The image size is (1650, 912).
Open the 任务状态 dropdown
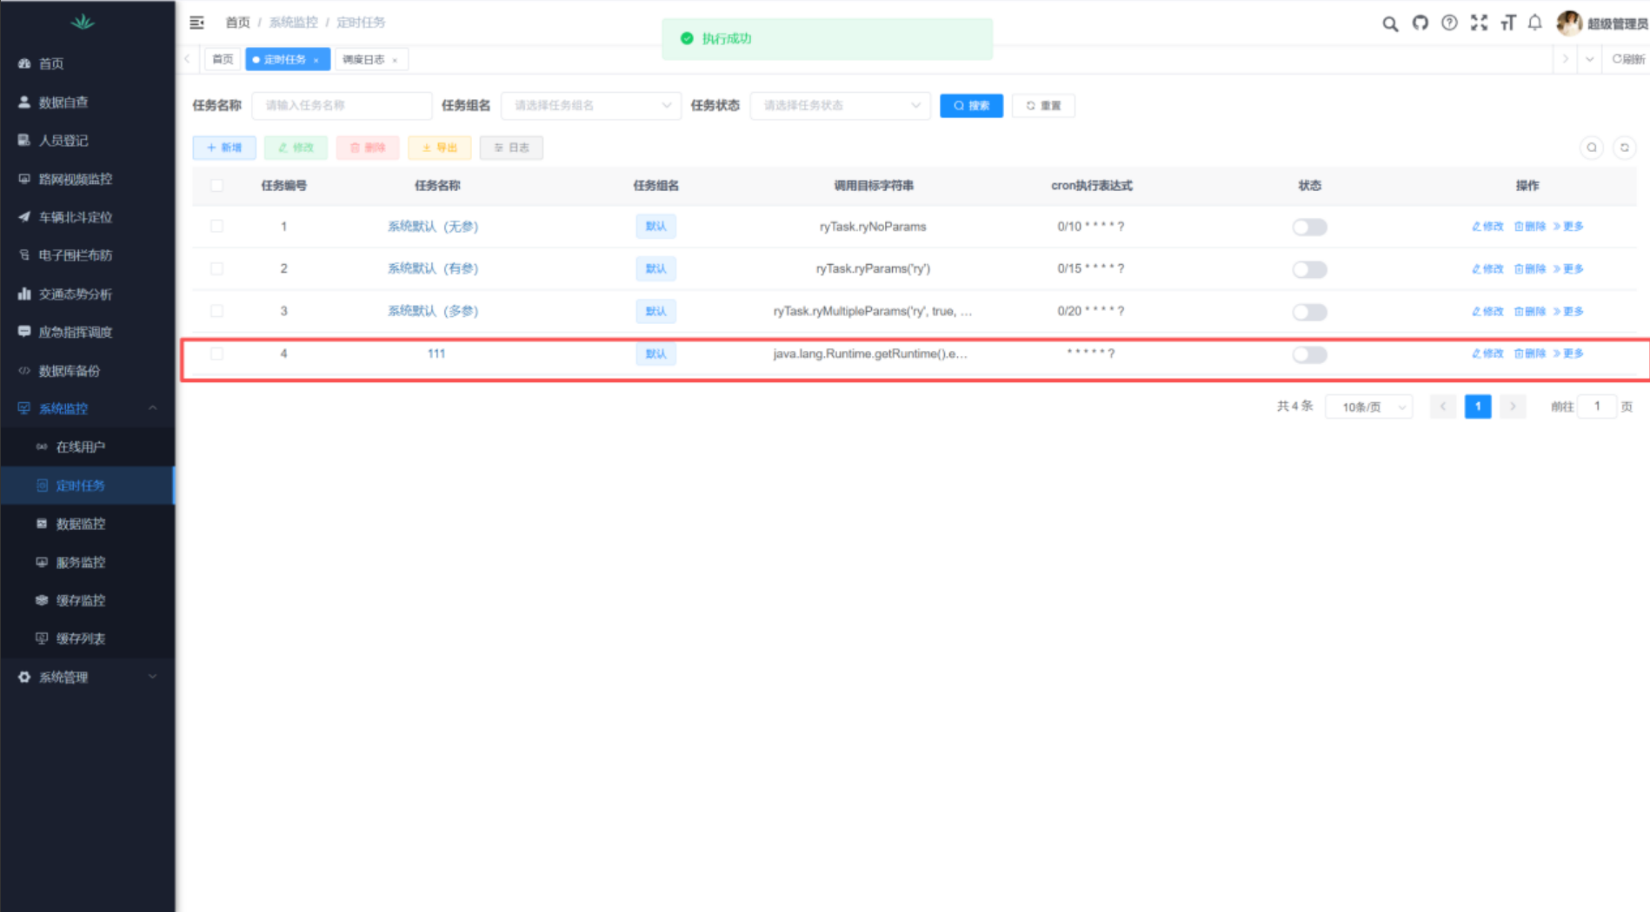point(840,105)
